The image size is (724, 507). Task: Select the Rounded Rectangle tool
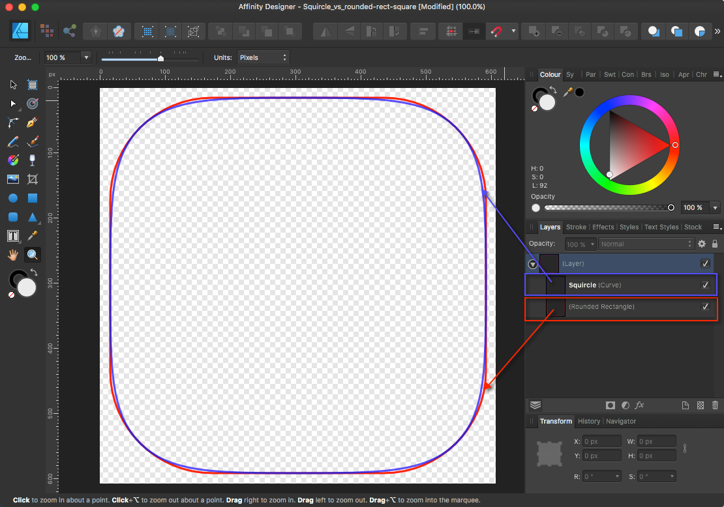12,216
